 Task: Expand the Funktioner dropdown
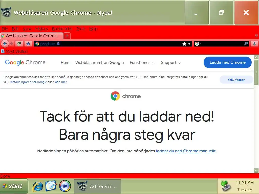(142, 63)
